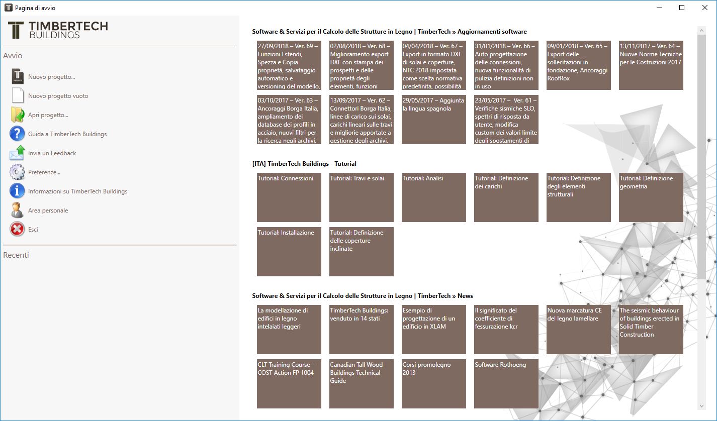The height and width of the screenshot is (421, 717).
Task: Open the 13/09/2017 Ver. 62 update tile
Action: coord(362,120)
